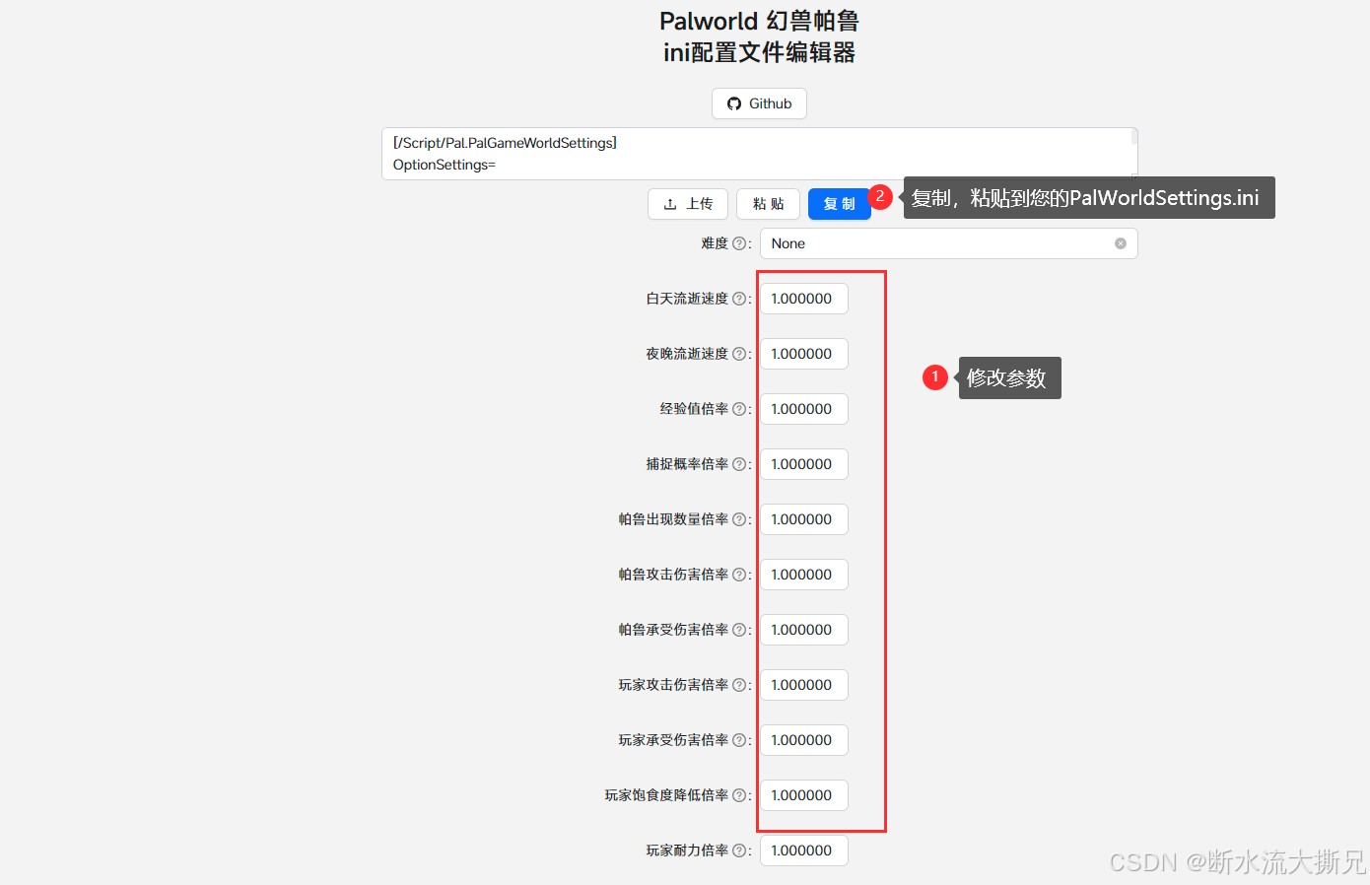Viewport: 1370px width, 885px height.
Task: Focus the 白天流逝速度 value field
Action: point(804,299)
